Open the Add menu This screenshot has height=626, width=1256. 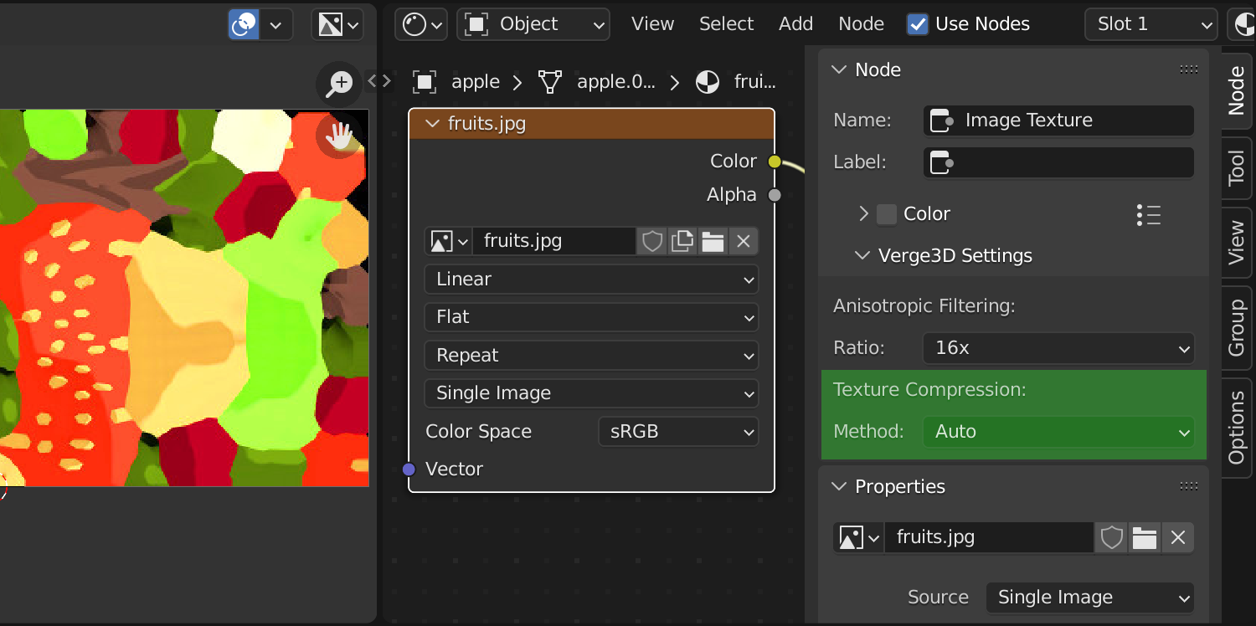(x=795, y=24)
